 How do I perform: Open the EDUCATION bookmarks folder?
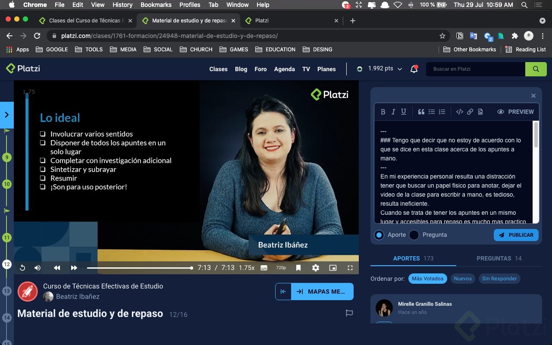point(275,50)
